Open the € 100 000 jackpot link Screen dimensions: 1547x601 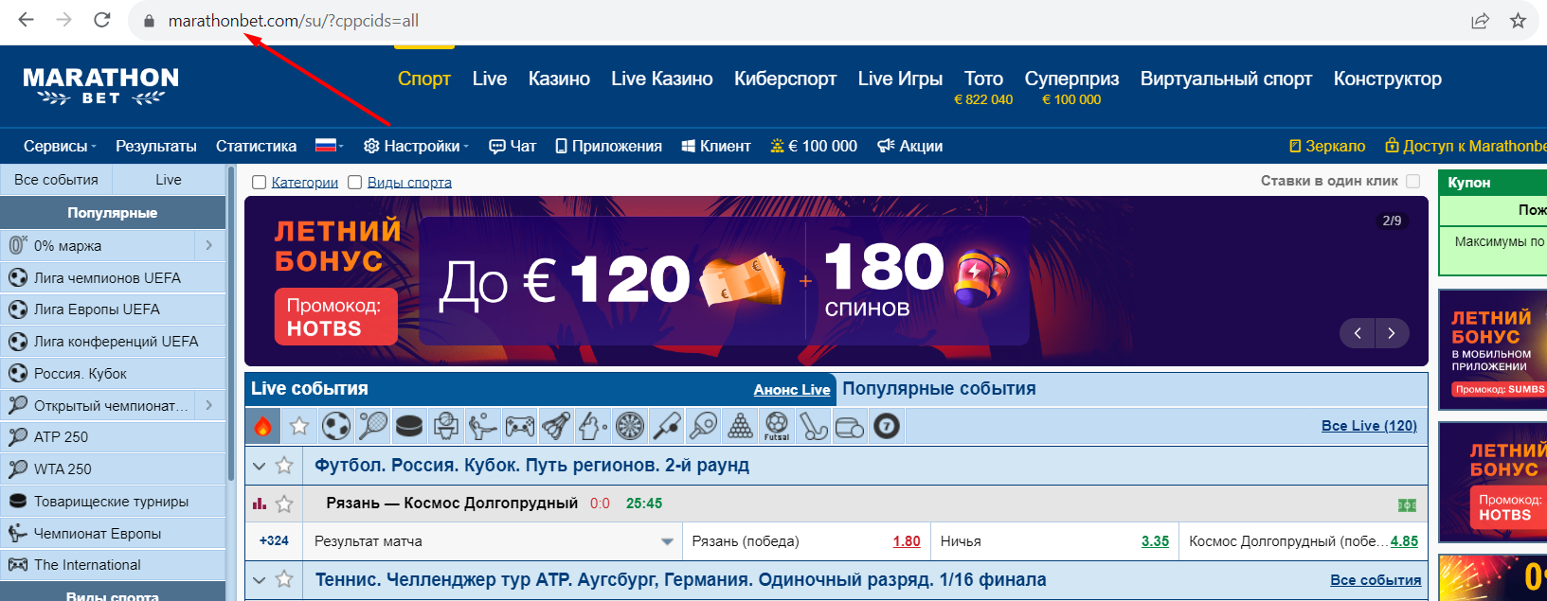pos(814,146)
